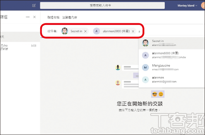Open the Monkey Island organization dropdown
The width and height of the screenshot is (205, 135).
coord(187,5)
